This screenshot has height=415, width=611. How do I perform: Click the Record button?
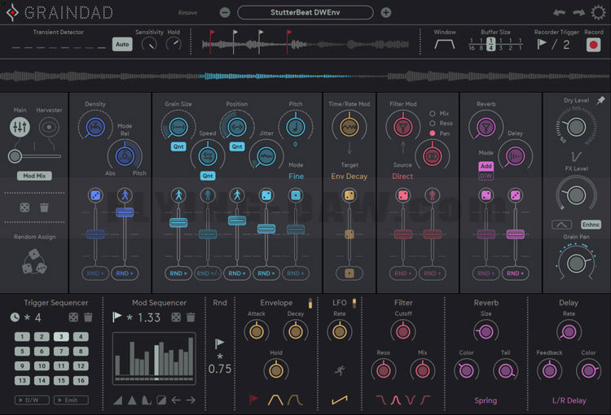pos(593,45)
